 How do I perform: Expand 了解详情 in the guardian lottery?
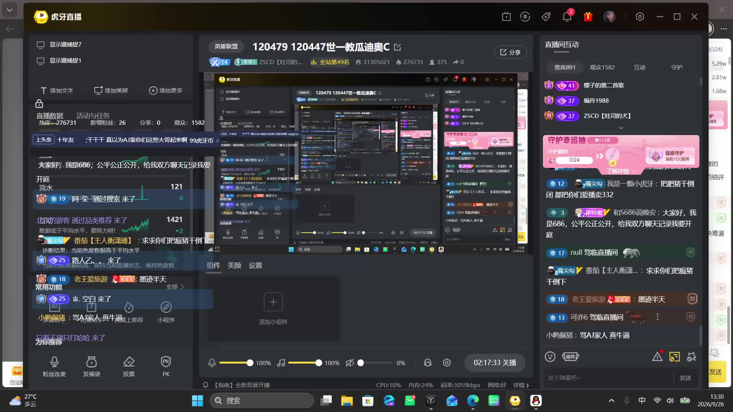point(622,171)
